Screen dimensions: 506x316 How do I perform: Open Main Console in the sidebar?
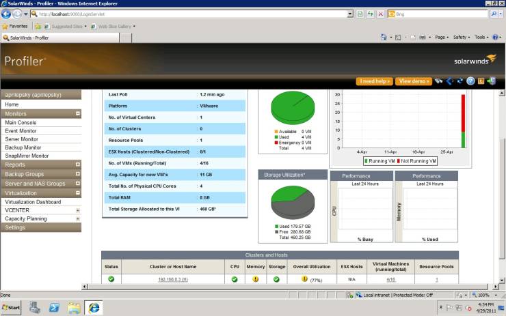[21, 122]
